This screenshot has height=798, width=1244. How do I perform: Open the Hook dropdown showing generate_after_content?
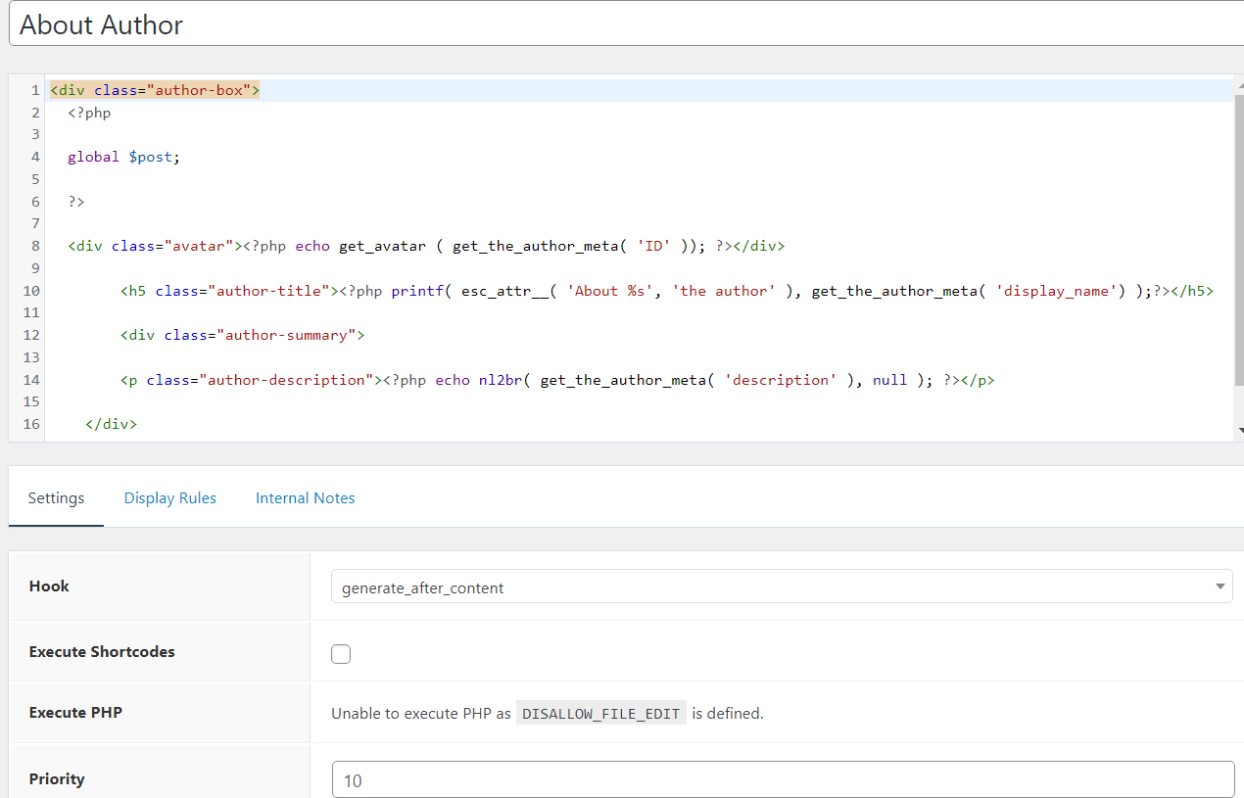[x=781, y=587]
